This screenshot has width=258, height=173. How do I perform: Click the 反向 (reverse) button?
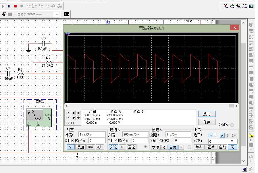pyautogui.click(x=207, y=114)
